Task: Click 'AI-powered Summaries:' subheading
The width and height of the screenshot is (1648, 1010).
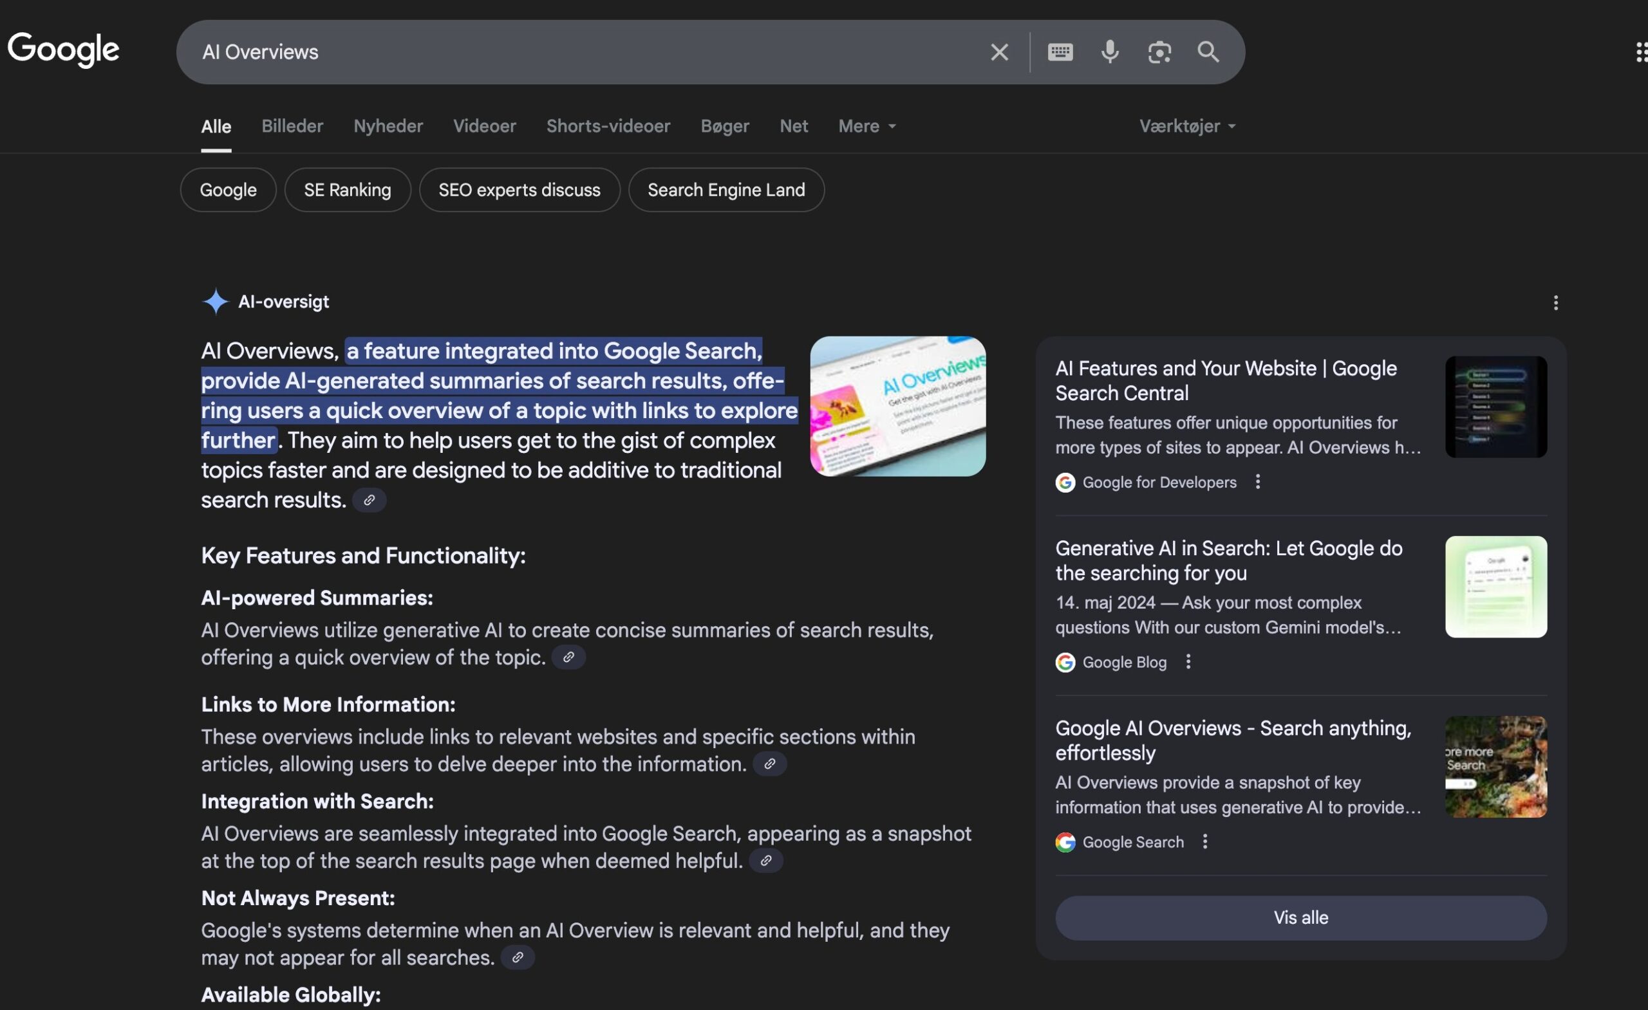Action: pyautogui.click(x=317, y=598)
